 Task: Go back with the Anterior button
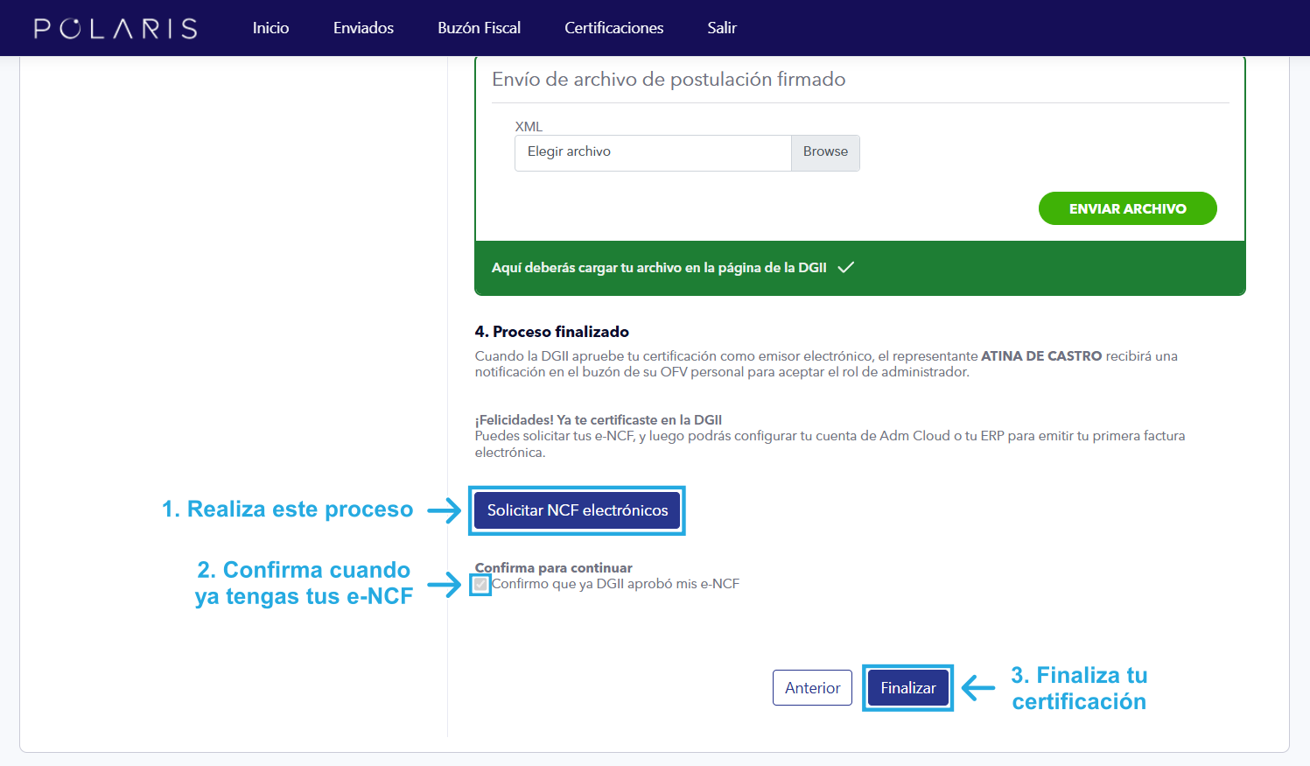coord(812,688)
